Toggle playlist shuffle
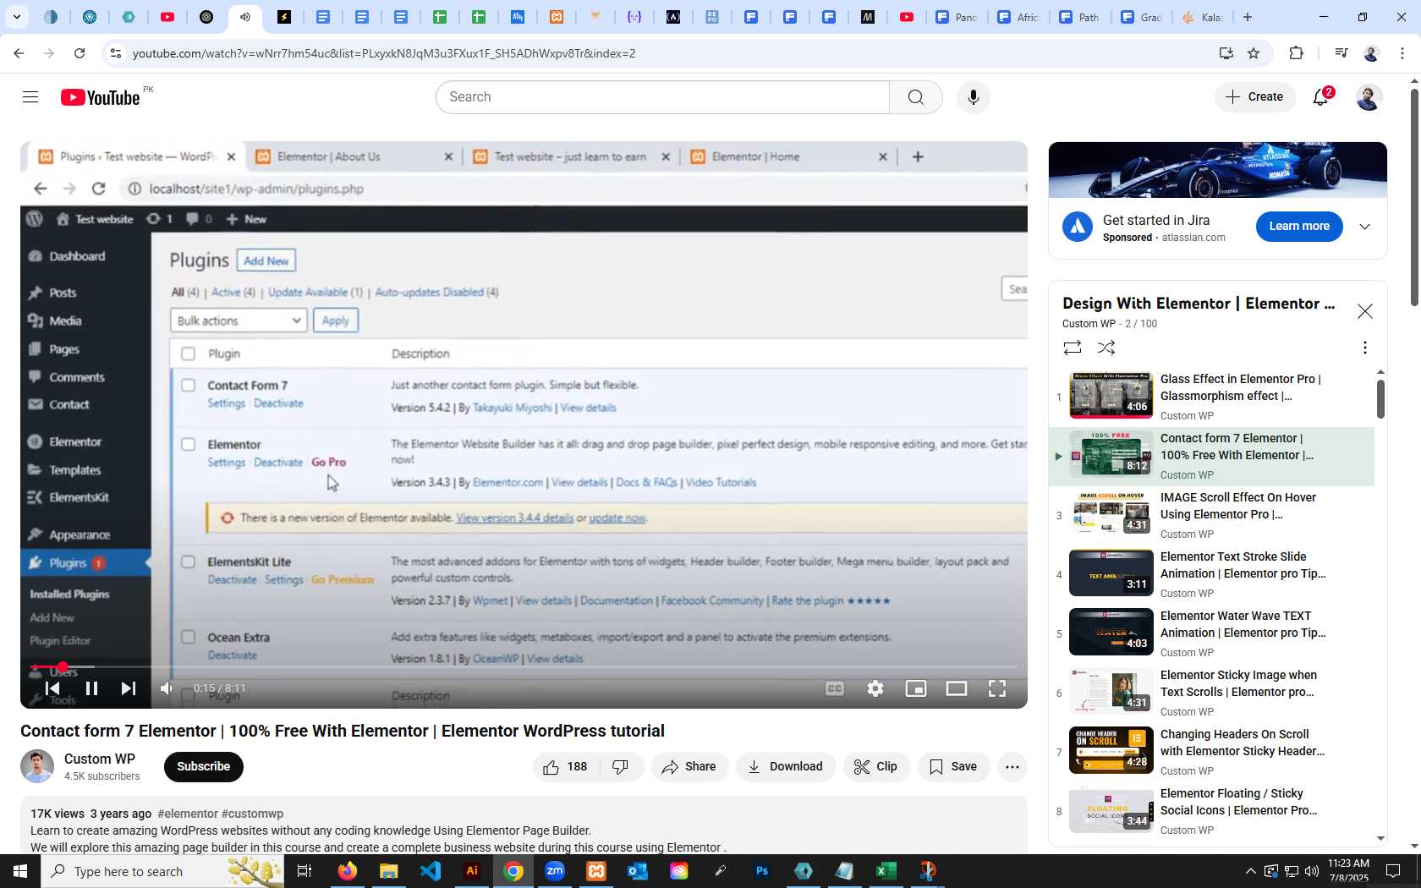 (1106, 348)
